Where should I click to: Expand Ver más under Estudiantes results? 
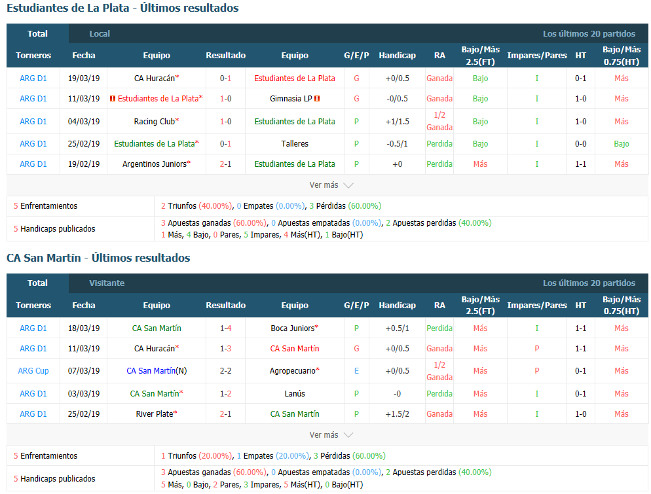point(331,185)
